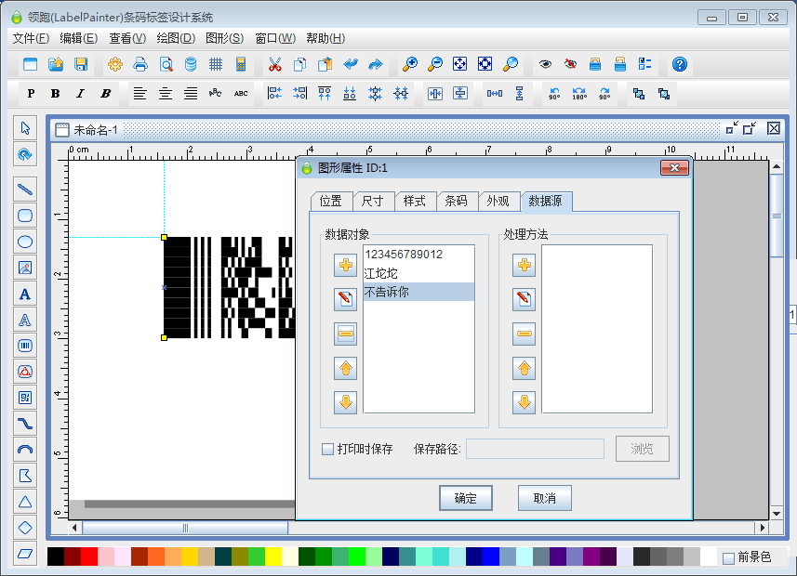Select 123456789012 in data list
This screenshot has width=797, height=576.
[418, 254]
